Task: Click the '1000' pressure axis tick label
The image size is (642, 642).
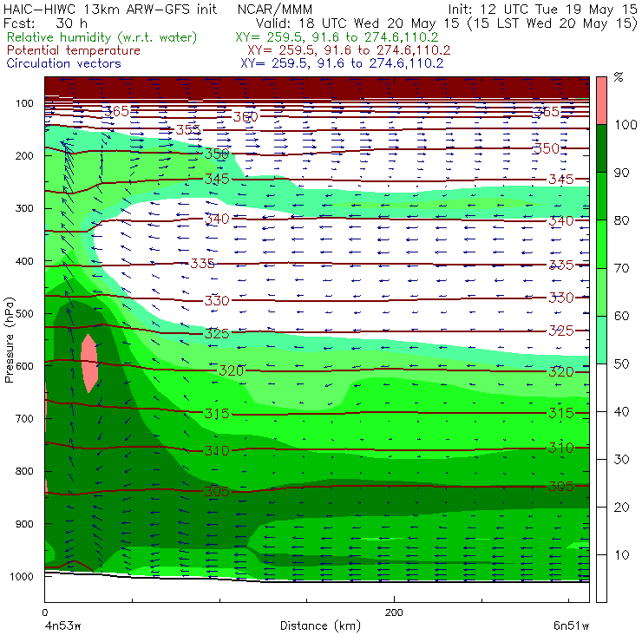Action: click(22, 576)
